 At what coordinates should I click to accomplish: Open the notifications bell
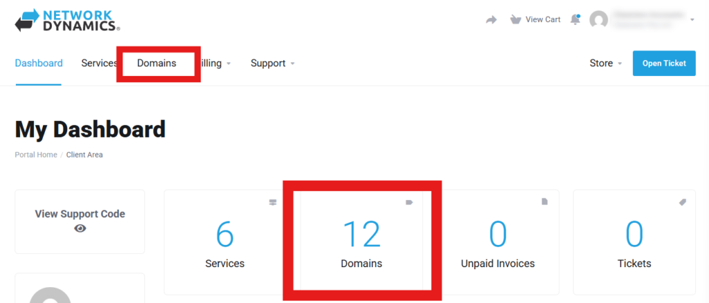tap(575, 19)
